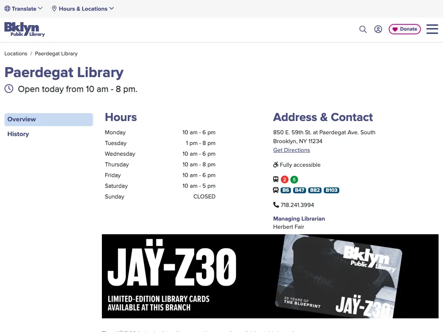Go to Brooklyn Public Library home logo
The width and height of the screenshot is (443, 332).
tap(24, 29)
